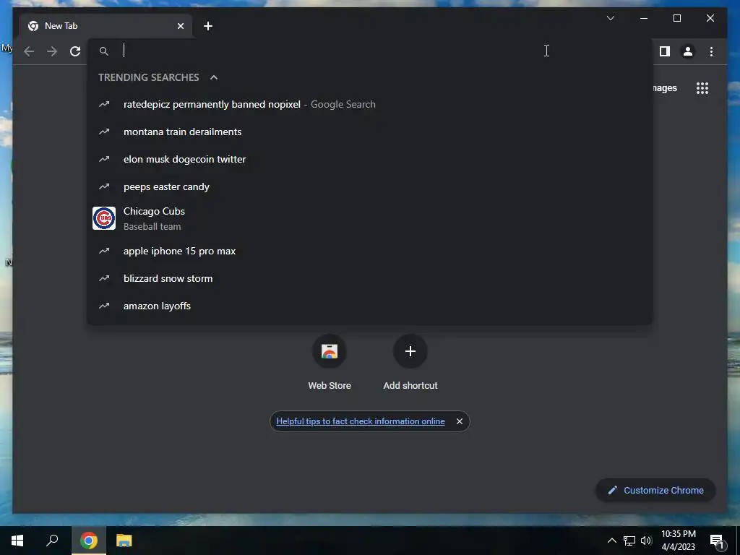Open the Google apps grid
The image size is (740, 555).
coord(702,88)
